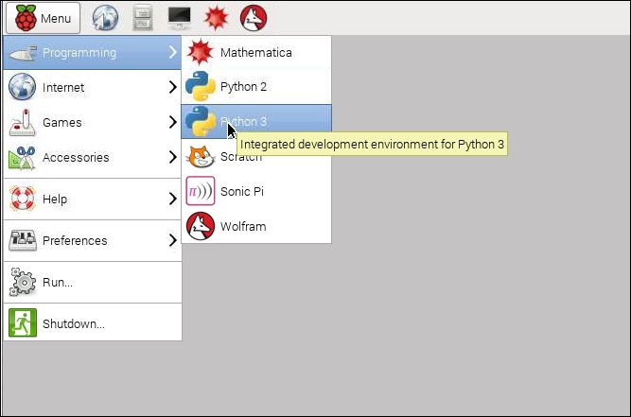Open the file manager cabinet icon in the taskbar
Image resolution: width=631 pixels, height=417 pixels.
coord(143,18)
